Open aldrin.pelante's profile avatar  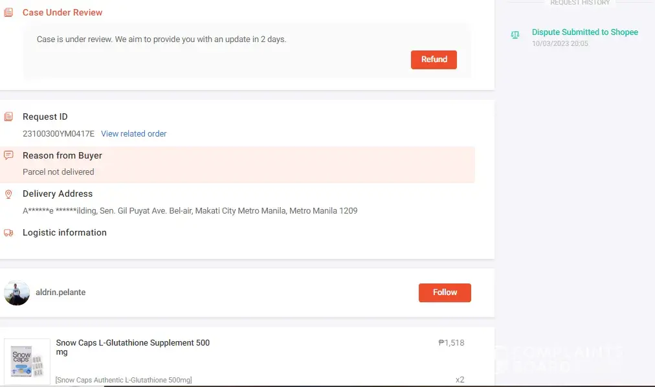pos(17,293)
